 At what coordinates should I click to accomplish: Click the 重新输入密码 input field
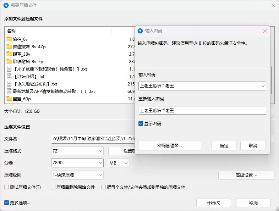tap(202, 111)
